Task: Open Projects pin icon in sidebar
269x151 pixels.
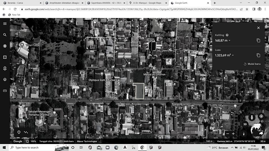Action: coord(5,69)
